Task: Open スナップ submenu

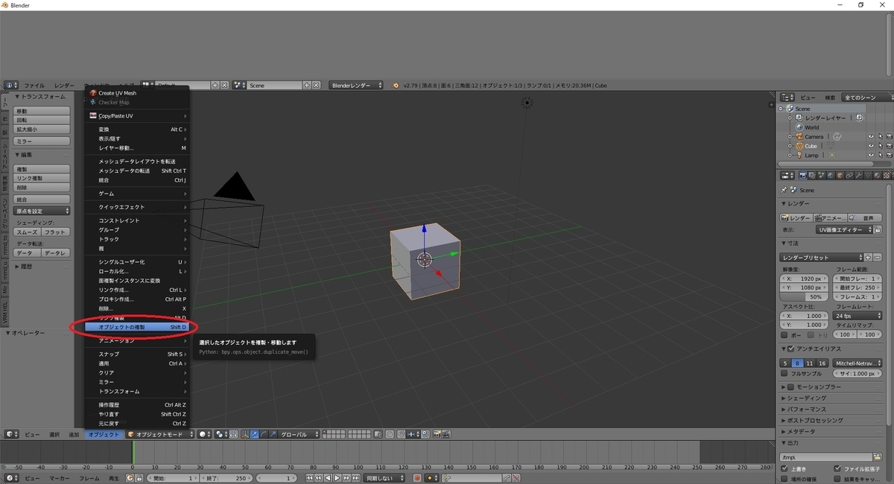Action: tap(136, 354)
